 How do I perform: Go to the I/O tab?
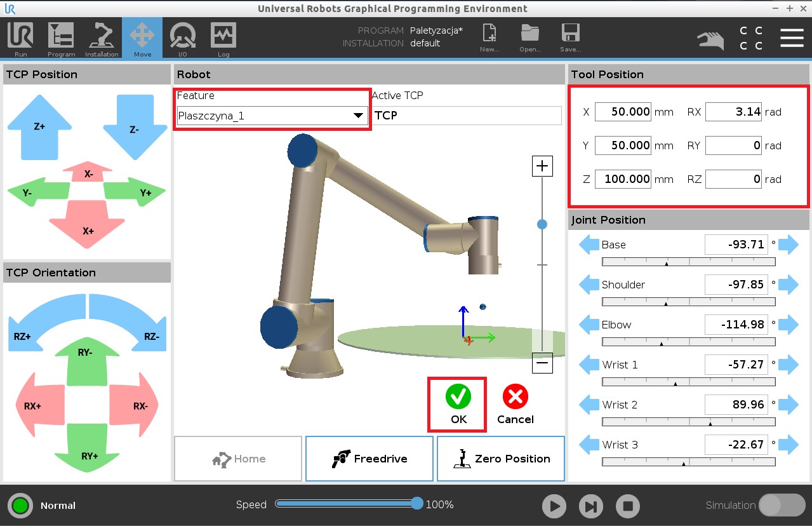tap(183, 38)
